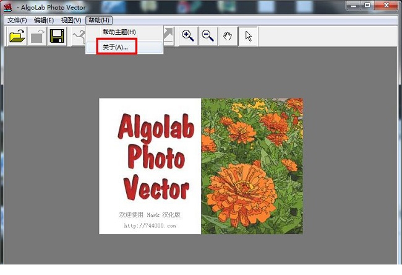Select the Zoom In magnifier tool
Screen dimensions: 402x275
click(188, 36)
